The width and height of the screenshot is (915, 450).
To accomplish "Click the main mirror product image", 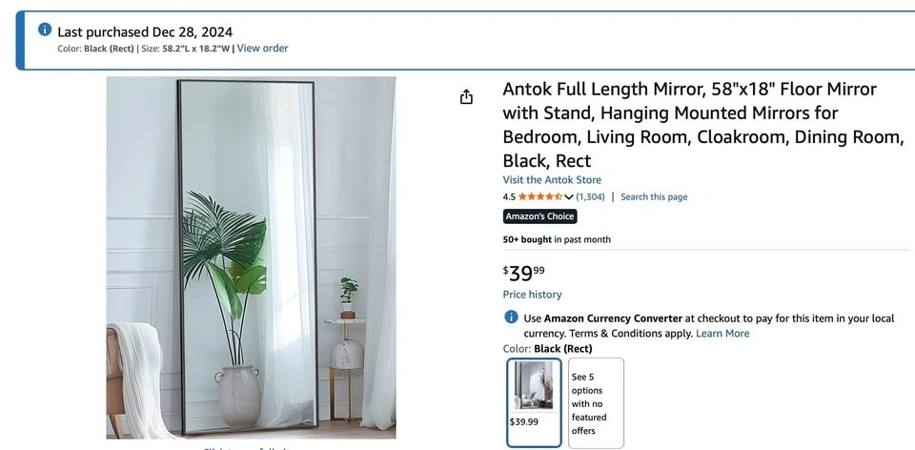I will pyautogui.click(x=251, y=257).
